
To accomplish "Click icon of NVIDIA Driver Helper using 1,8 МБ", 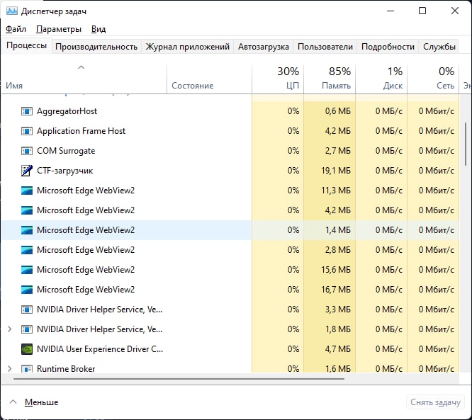I will click(x=27, y=329).
